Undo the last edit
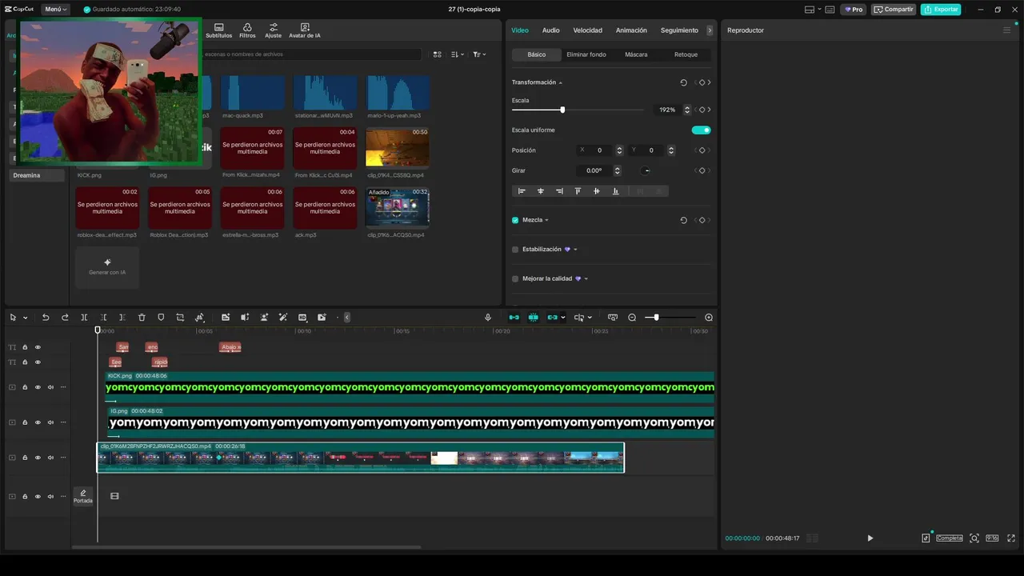 pyautogui.click(x=46, y=318)
